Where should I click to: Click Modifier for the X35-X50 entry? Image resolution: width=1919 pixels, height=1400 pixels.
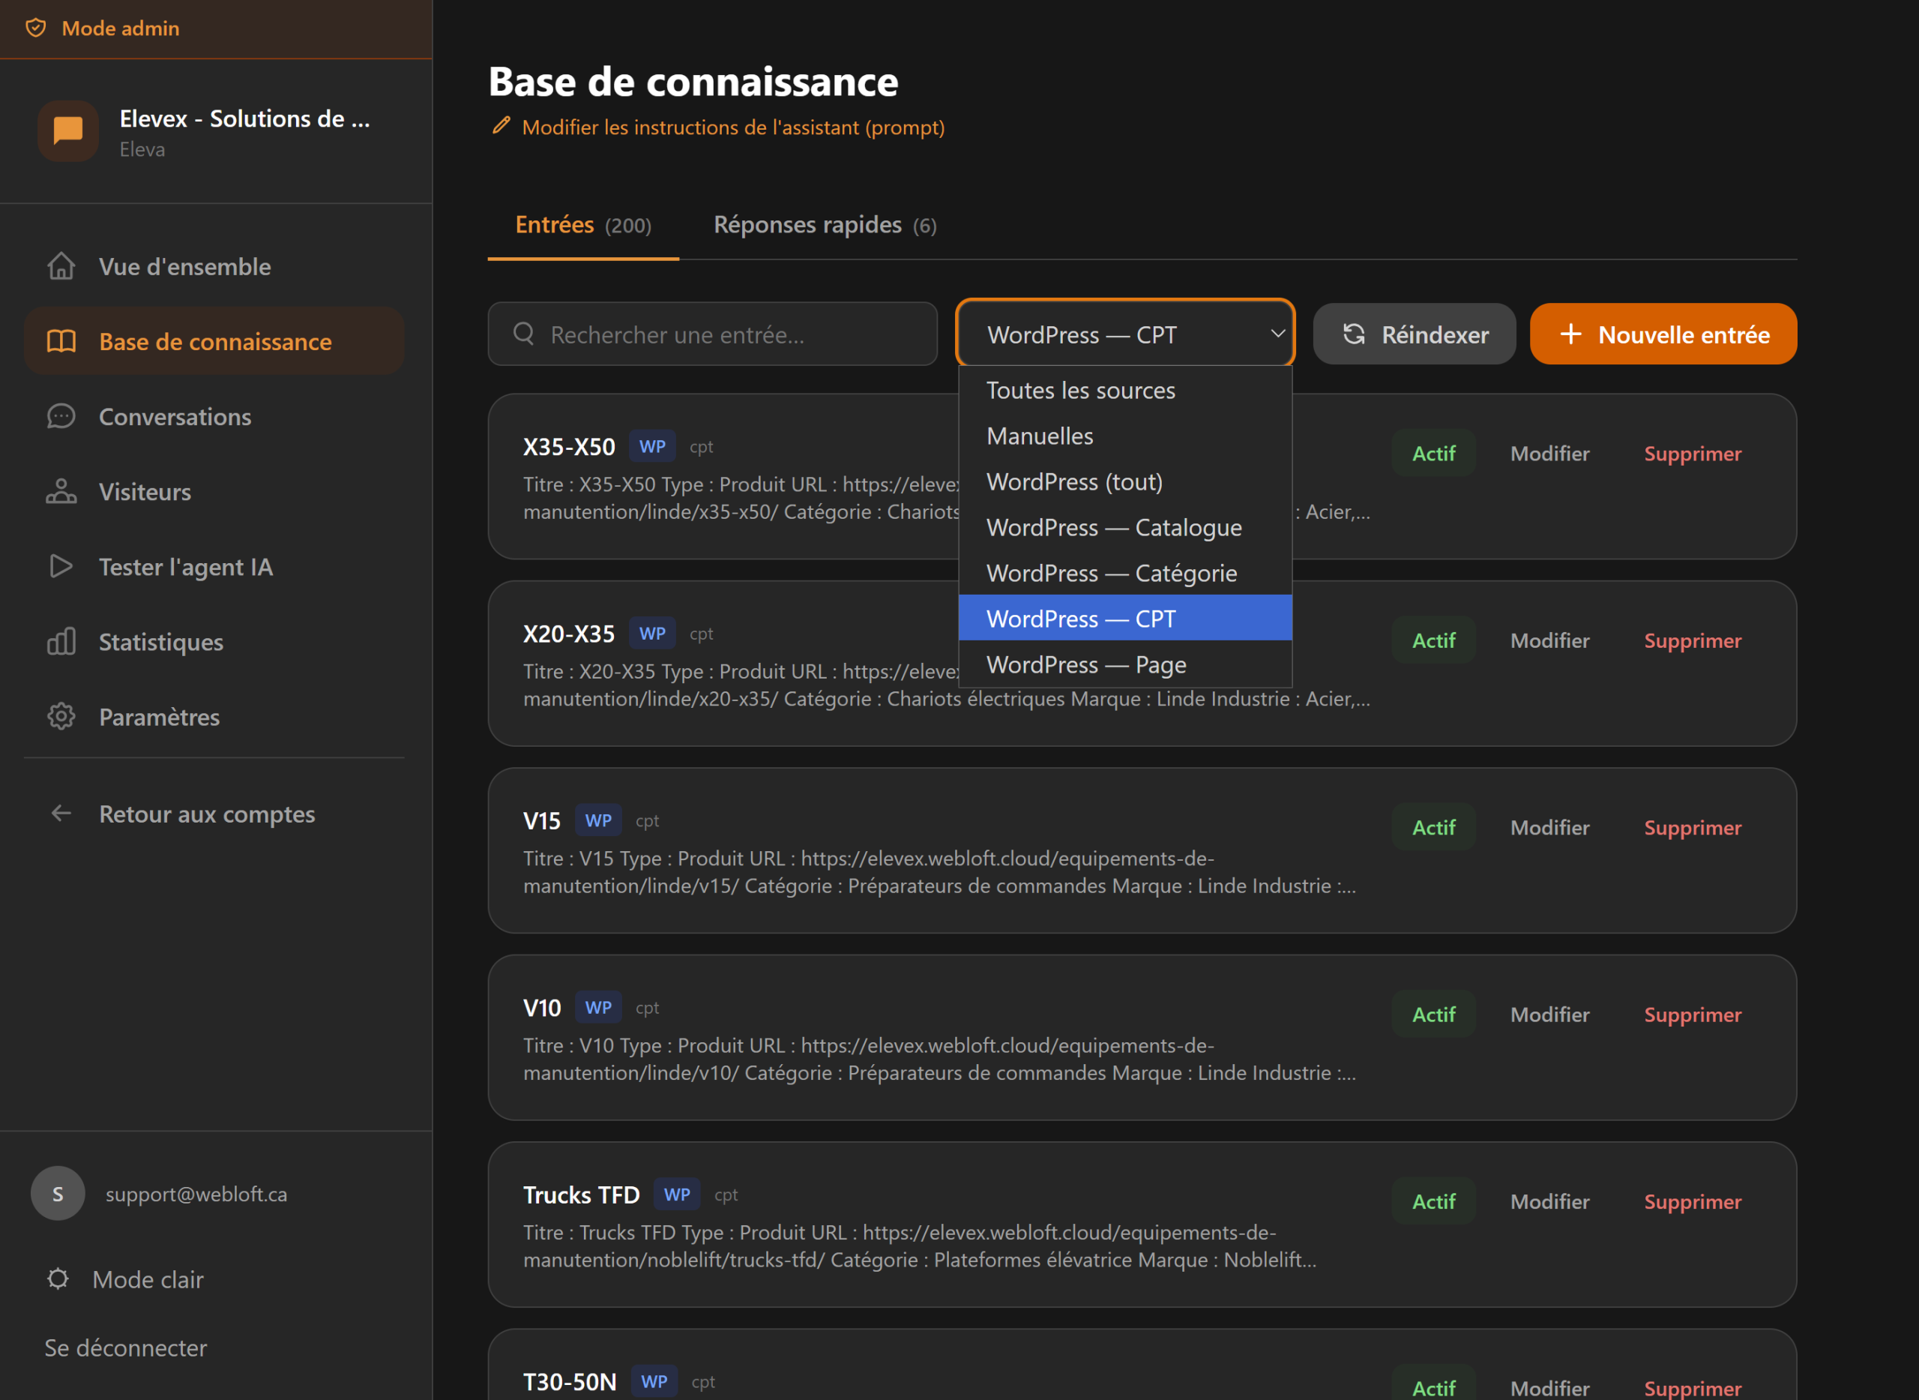pyautogui.click(x=1549, y=454)
